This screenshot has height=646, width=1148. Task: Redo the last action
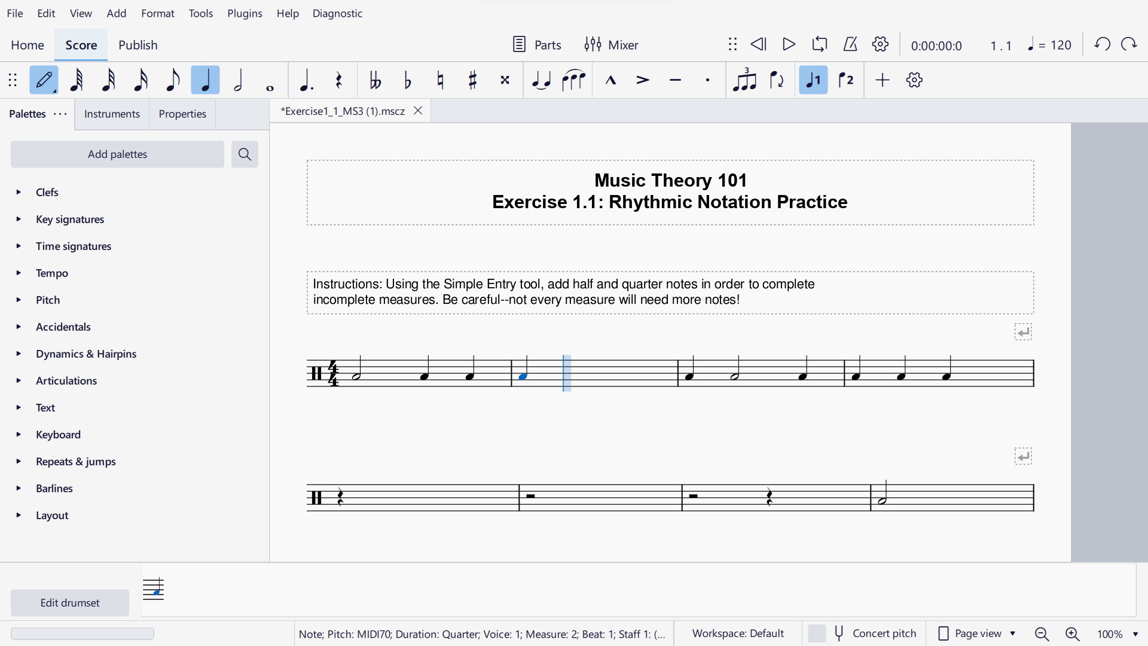[1129, 44]
